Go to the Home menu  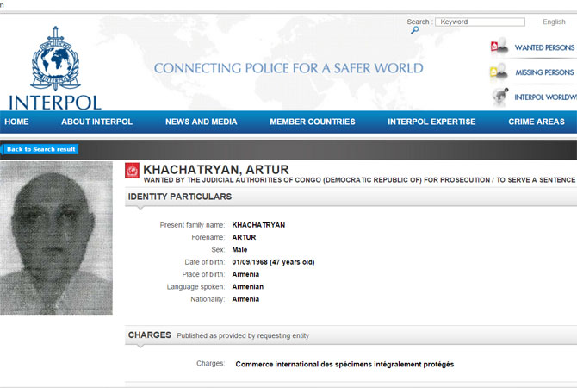[16, 122]
